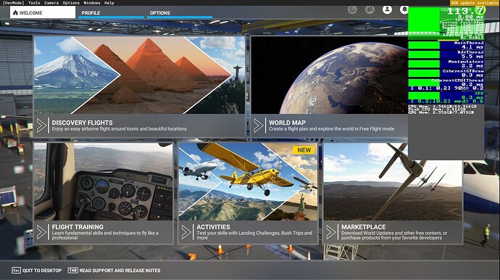Click the Marketplace arrow icon

331,232
